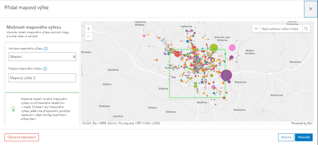Click the Mapový výřez 3 title field
The width and height of the screenshot is (318, 145).
(x=42, y=78)
